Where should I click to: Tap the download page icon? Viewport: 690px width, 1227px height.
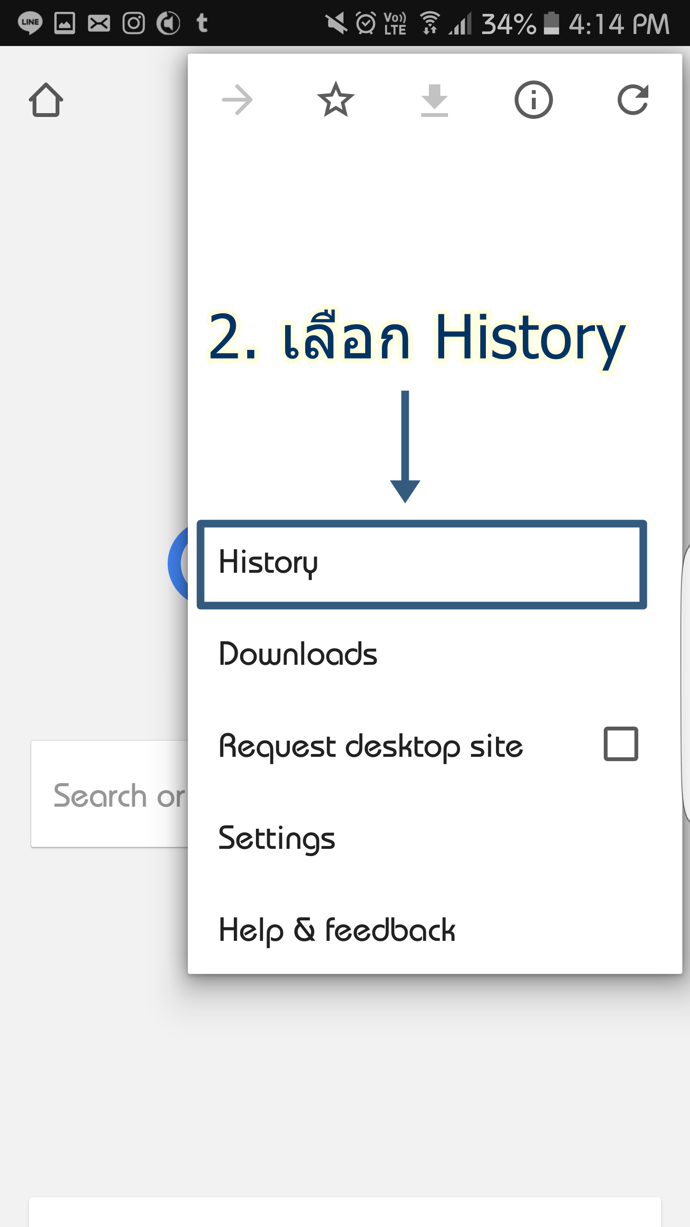click(x=435, y=100)
